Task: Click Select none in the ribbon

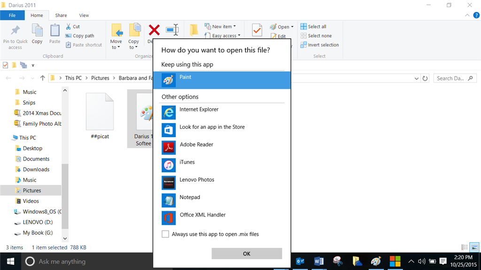Action: click(316, 36)
